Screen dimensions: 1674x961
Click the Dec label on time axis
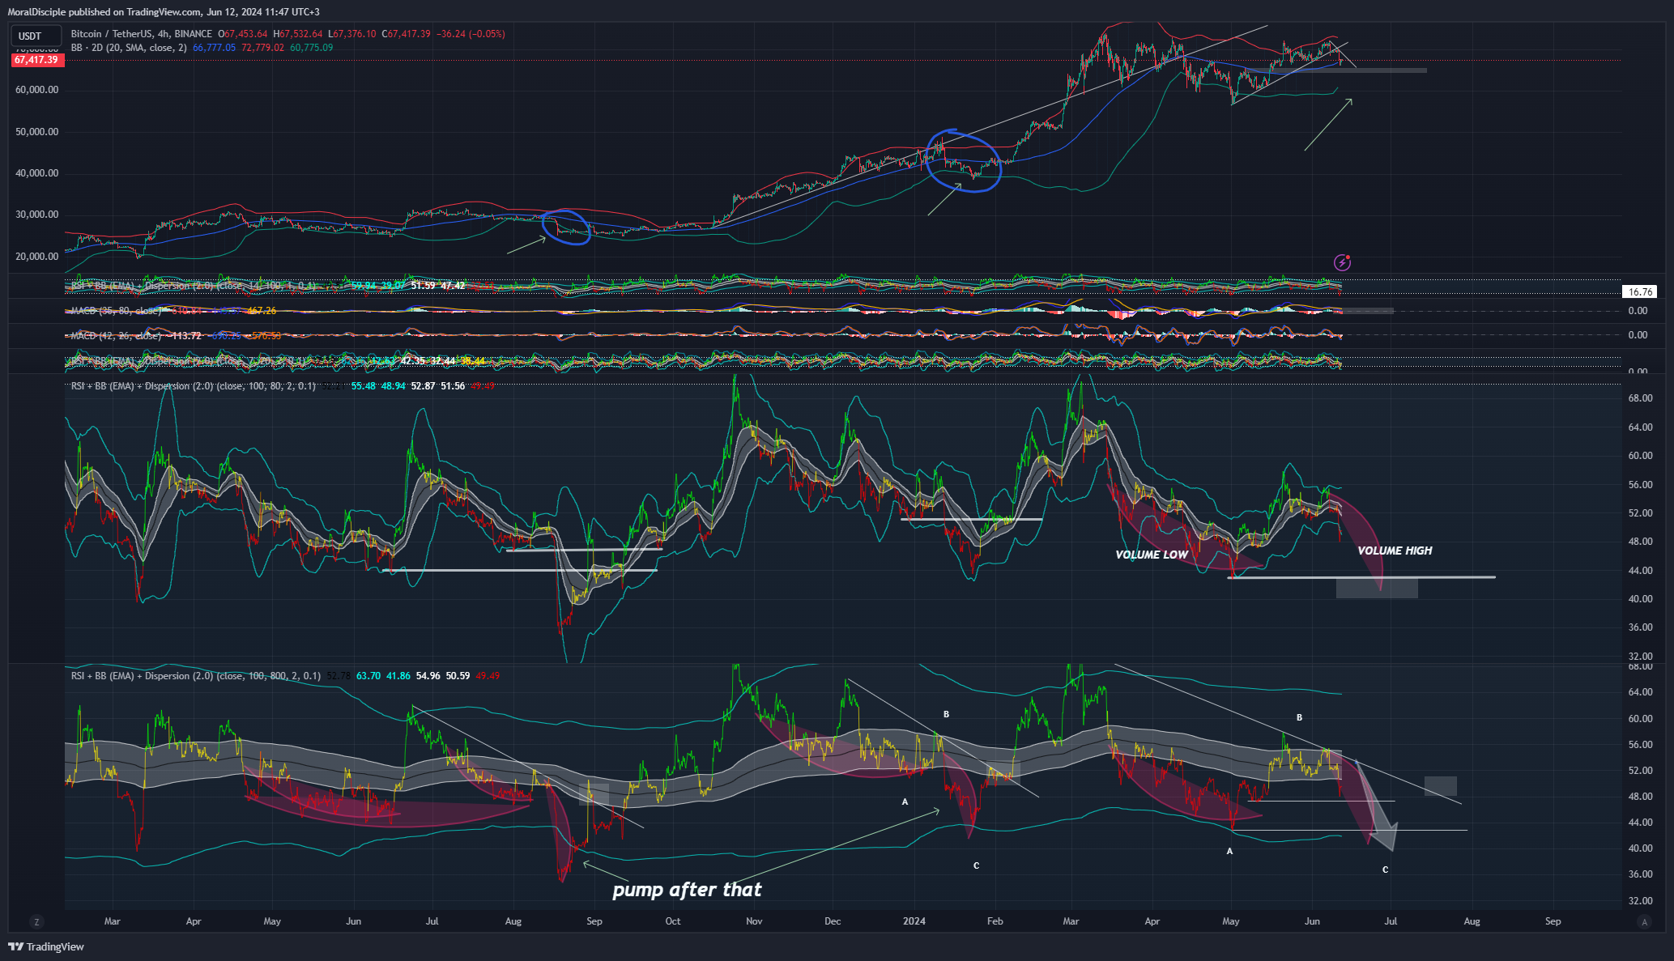coord(833,921)
